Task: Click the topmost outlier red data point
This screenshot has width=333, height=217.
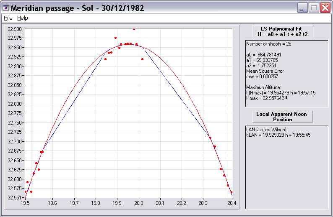Action: [x=134, y=29]
